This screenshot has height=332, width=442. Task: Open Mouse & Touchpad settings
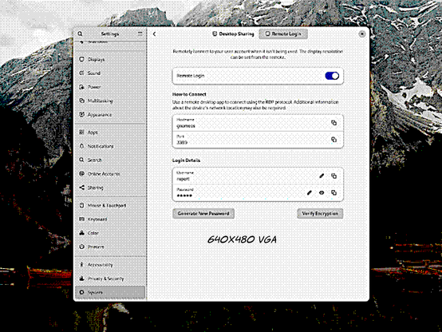[110, 205]
